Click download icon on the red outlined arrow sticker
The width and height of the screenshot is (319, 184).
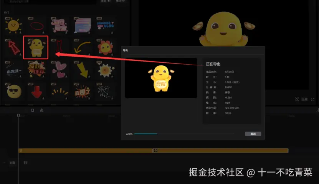(x=20, y=54)
